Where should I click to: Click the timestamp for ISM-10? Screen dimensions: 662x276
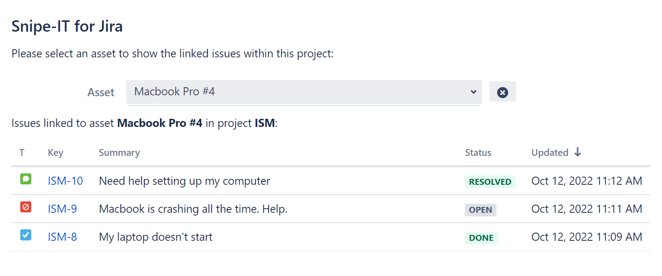click(x=586, y=181)
